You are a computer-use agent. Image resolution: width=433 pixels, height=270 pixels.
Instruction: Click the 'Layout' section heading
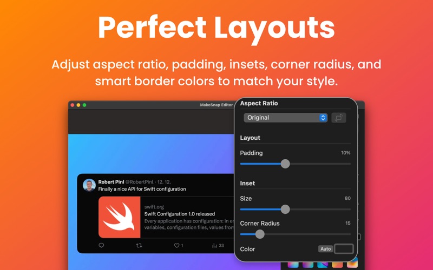(x=250, y=138)
